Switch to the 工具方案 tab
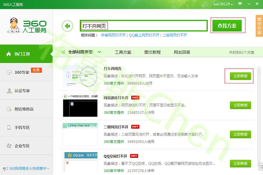The height and width of the screenshot is (175, 263). (x=123, y=52)
